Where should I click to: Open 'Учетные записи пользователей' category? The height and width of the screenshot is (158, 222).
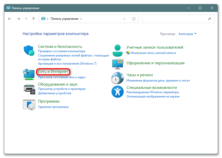click(x=155, y=47)
